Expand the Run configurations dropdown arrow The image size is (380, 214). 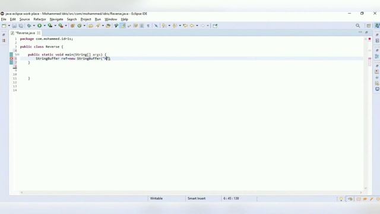point(45,26)
